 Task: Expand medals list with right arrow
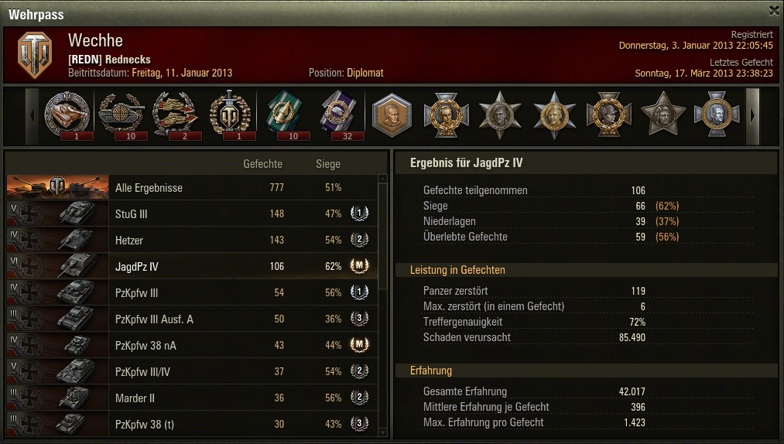(x=752, y=116)
